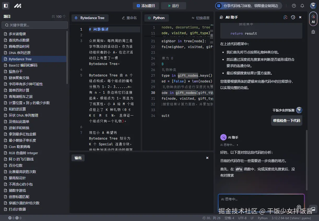Open problem 环状 DNA 序列整理

pos(34,115)
